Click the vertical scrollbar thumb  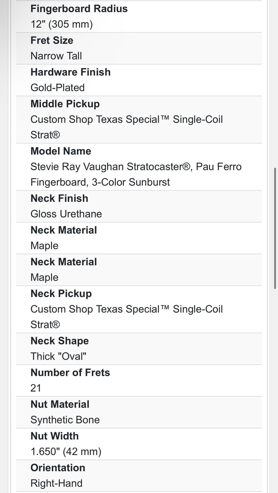coord(275,228)
